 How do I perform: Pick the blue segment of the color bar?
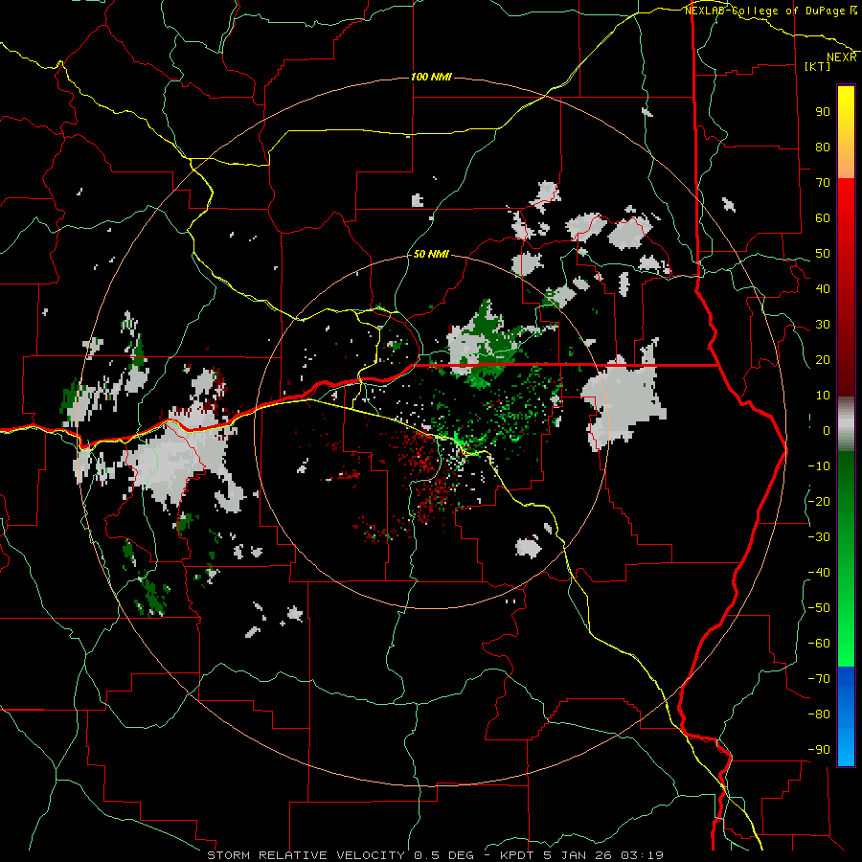(x=846, y=715)
